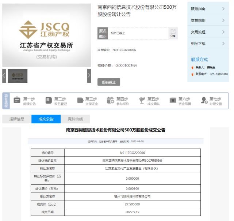Select the 成交公告 tab
The height and width of the screenshot is (221, 234).
[46, 119]
